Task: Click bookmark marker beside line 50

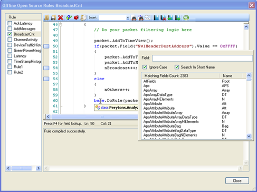Action: (46, 46)
